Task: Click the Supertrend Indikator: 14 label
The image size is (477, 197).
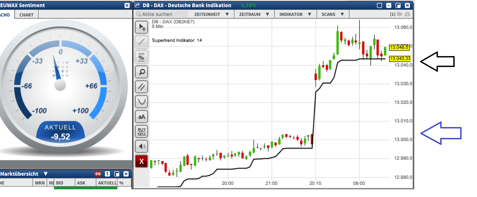Action: coord(177,40)
